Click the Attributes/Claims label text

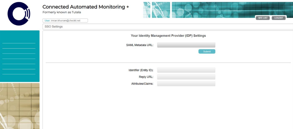coord(142,84)
